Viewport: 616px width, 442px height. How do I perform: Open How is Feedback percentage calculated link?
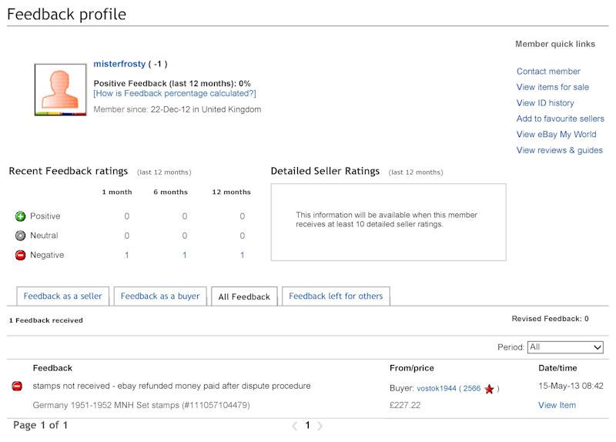[175, 93]
